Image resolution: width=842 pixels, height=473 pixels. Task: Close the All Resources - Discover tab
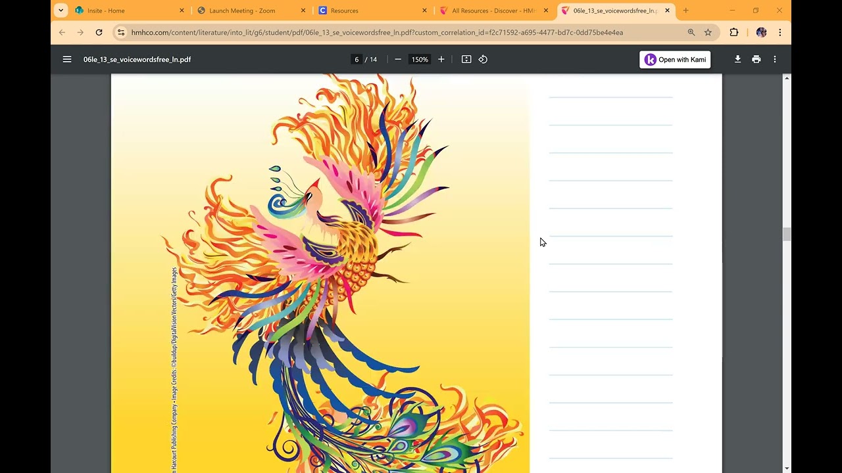pyautogui.click(x=546, y=11)
